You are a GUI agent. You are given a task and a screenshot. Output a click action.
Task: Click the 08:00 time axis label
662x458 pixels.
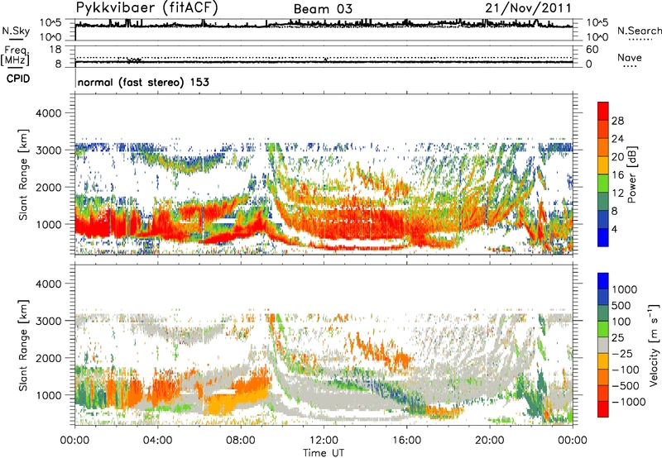click(x=241, y=441)
